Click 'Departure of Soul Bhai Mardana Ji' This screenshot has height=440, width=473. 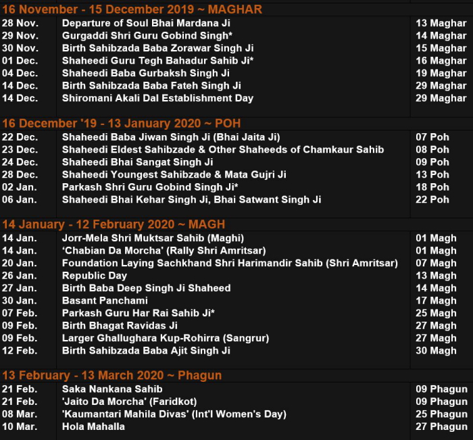146,23
